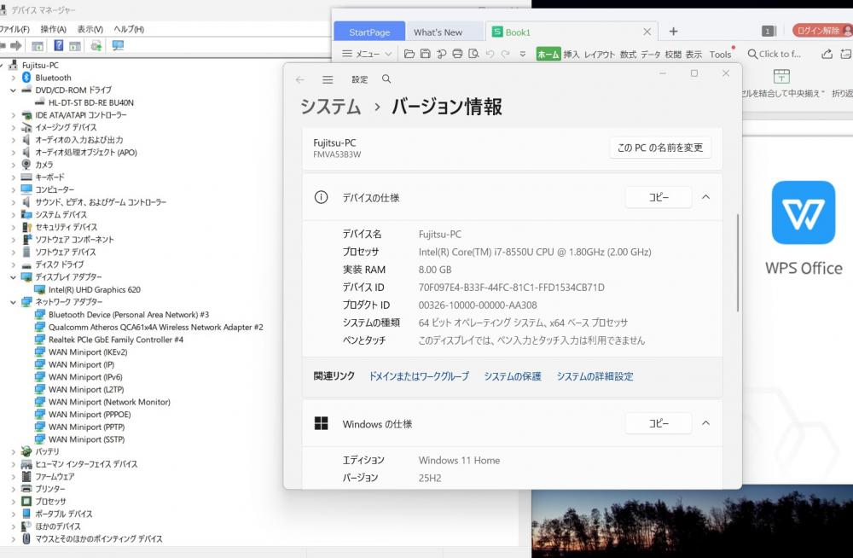
Task: Open the WPS メニュー dropdown
Action: pos(367,54)
